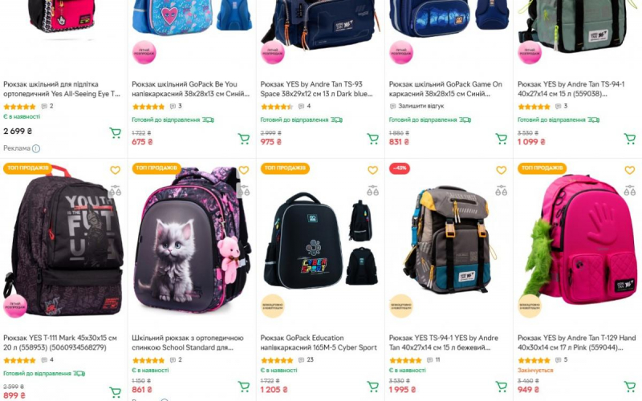Image resolution: width=642 pixels, height=401 pixels.
Task: Toggle wishlist heart on pink T-129 Hand backpack
Action: click(629, 170)
